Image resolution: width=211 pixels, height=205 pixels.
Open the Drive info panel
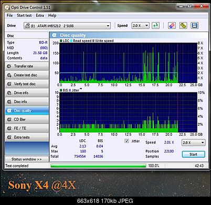tap(27, 93)
